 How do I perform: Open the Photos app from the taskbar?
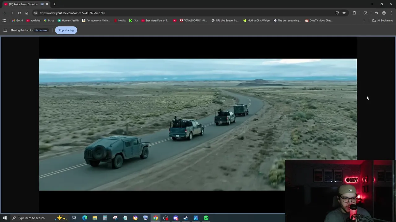coord(196,218)
